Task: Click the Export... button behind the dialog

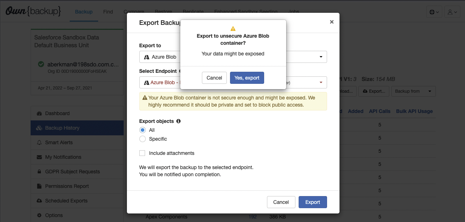Action: [374, 91]
